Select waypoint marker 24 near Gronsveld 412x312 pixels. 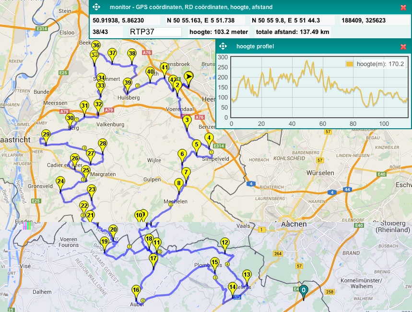pos(60,182)
